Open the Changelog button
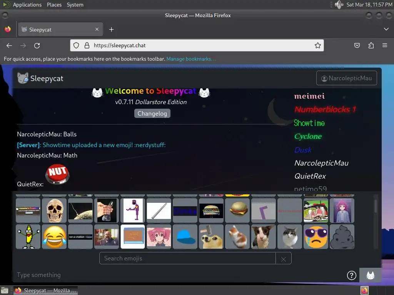Viewport: 394px width, 295px height. click(x=152, y=113)
